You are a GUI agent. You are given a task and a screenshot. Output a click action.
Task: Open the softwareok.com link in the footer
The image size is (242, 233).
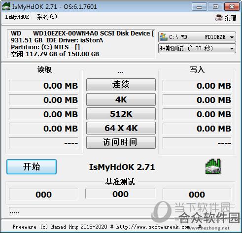coord(153,227)
